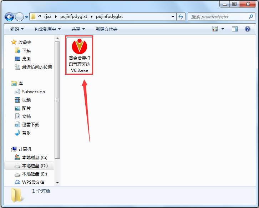Screen dimensions: 259x208
Task: Click the computer icon beside 计算机
Action: pyautogui.click(x=14, y=149)
